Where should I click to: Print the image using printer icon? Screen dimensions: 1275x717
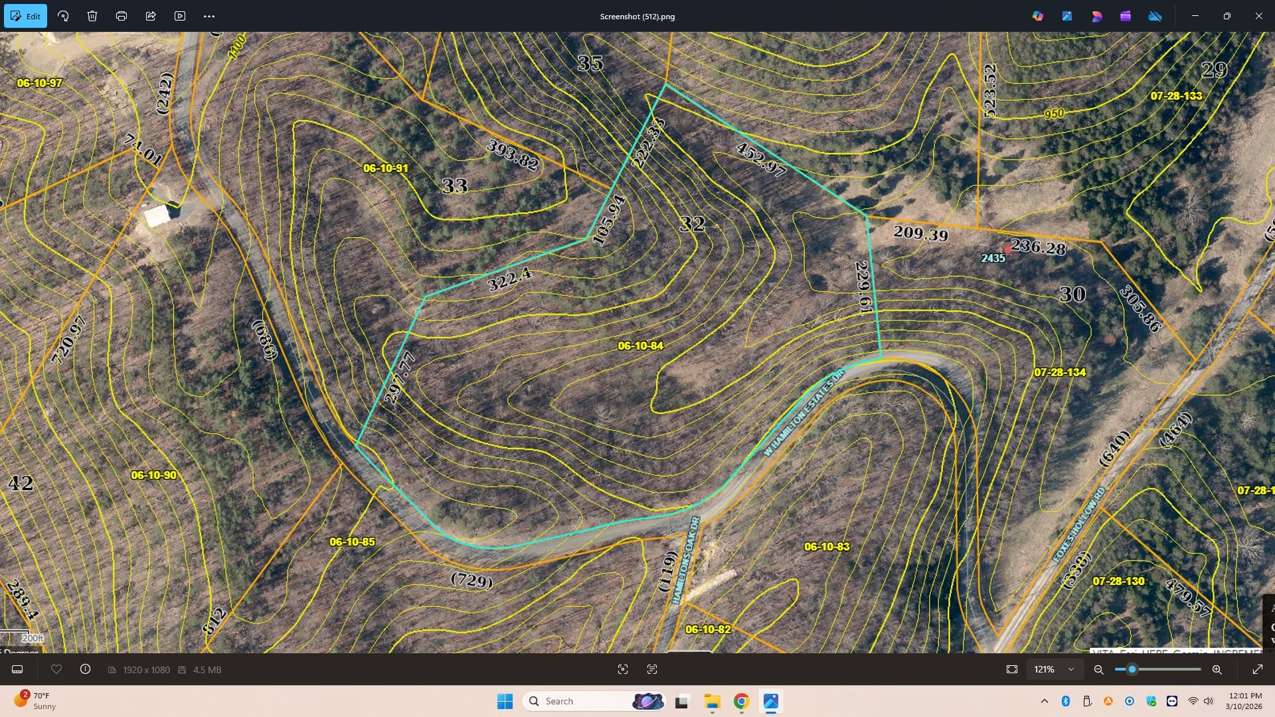point(122,16)
